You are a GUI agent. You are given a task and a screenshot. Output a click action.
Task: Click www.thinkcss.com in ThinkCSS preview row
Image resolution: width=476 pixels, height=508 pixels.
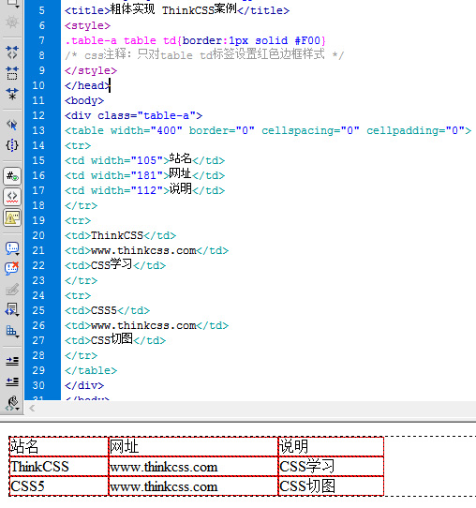164,467
